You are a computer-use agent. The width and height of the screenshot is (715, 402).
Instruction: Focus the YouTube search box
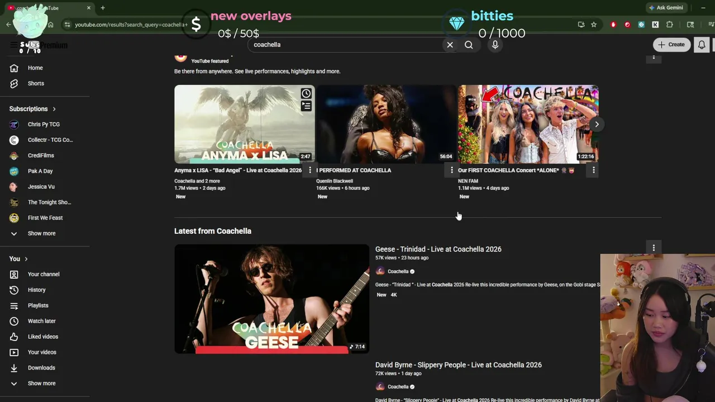pyautogui.click(x=346, y=45)
